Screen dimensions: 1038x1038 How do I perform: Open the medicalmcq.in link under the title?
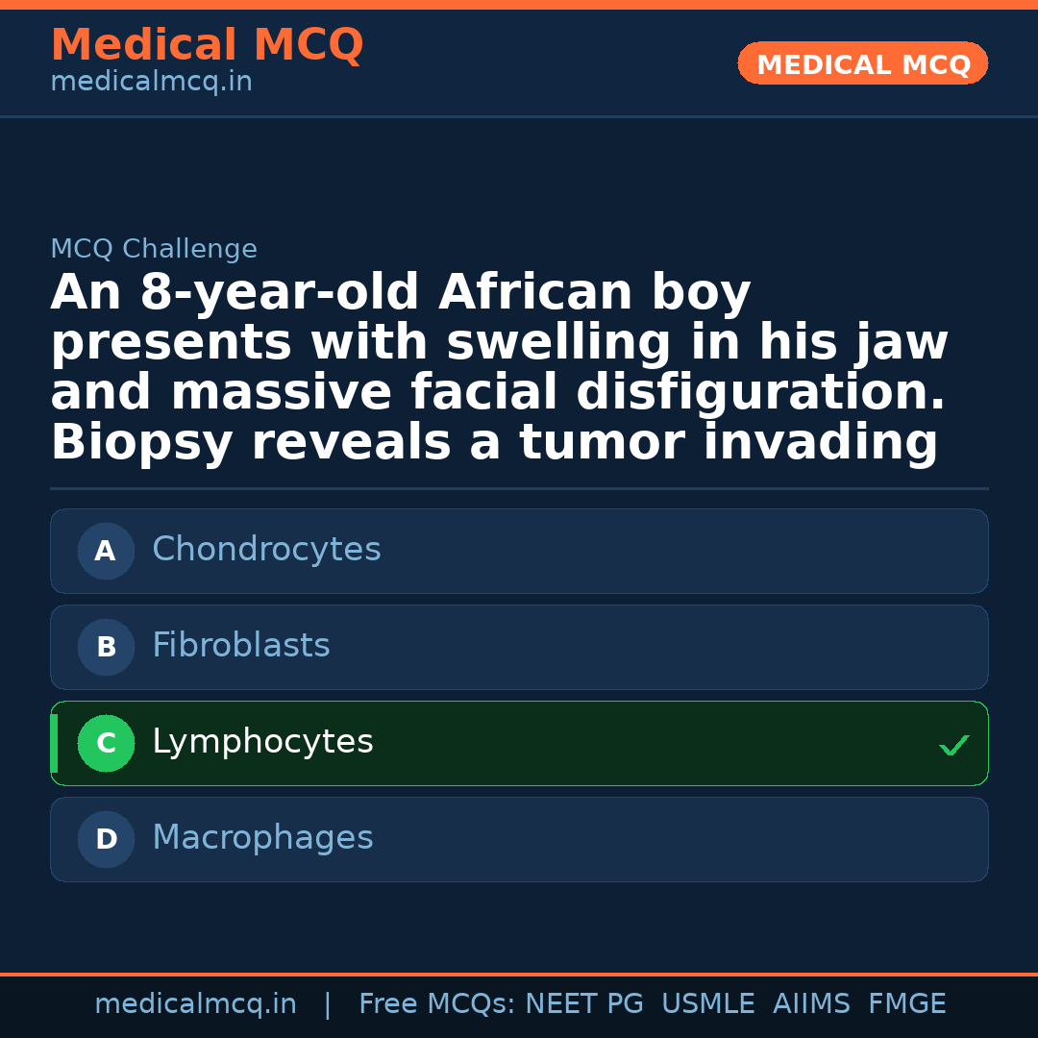[151, 83]
